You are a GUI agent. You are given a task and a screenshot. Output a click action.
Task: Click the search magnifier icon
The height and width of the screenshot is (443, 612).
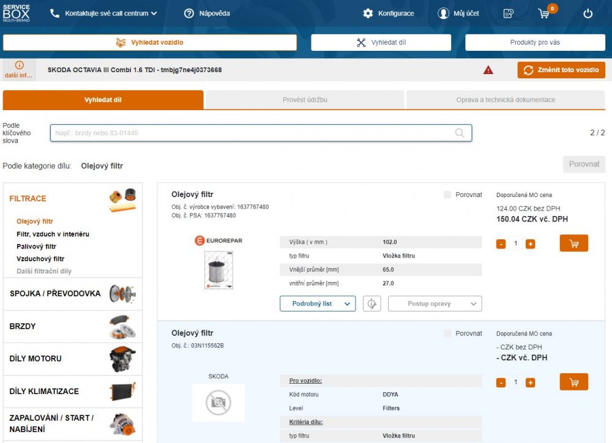[x=460, y=133]
